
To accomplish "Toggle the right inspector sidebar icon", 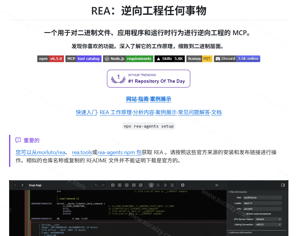I will [x=283, y=185].
